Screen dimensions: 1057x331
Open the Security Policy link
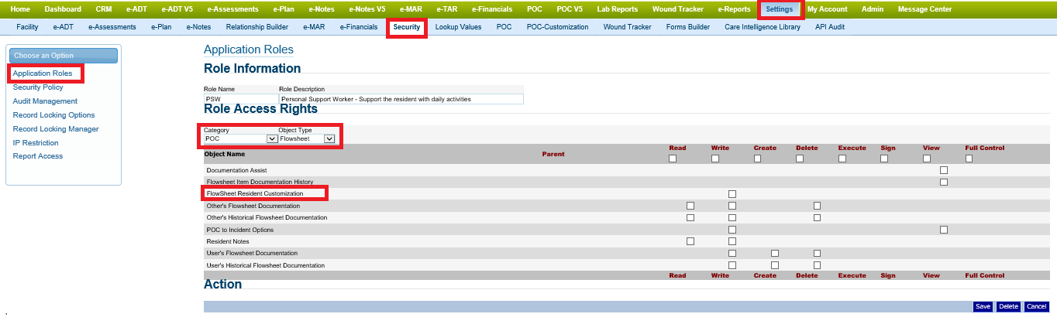point(38,87)
